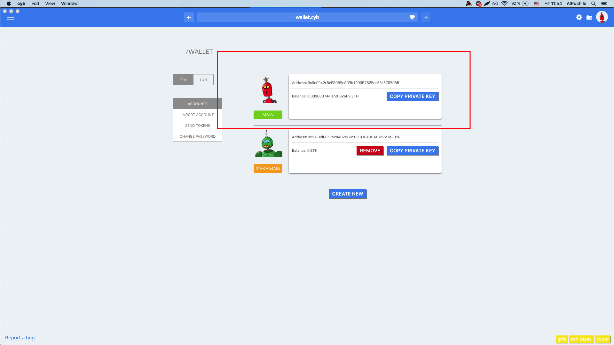Select Import Account menu item
This screenshot has width=614, height=345.
pos(197,115)
